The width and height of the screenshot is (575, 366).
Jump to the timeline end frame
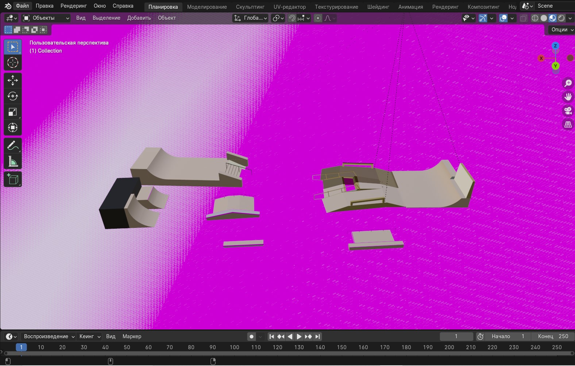[x=317, y=336]
